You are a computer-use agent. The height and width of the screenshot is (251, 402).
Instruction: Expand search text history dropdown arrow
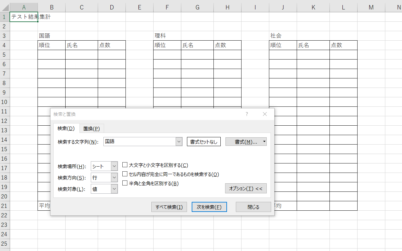pos(179,142)
